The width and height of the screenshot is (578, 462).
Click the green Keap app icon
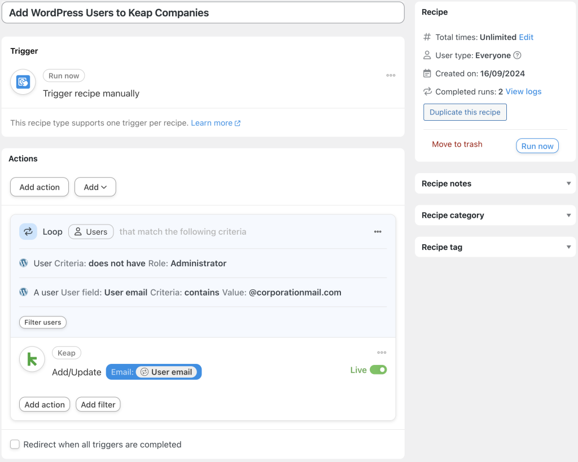pos(32,359)
